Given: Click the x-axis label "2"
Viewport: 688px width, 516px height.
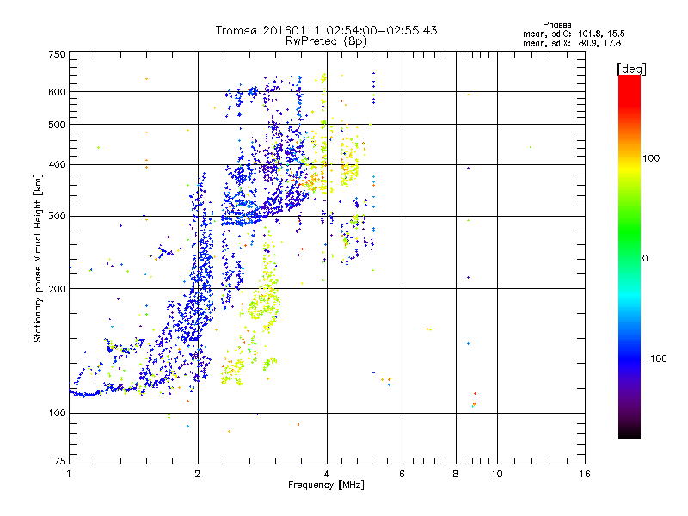Looking at the screenshot, I should click(198, 474).
